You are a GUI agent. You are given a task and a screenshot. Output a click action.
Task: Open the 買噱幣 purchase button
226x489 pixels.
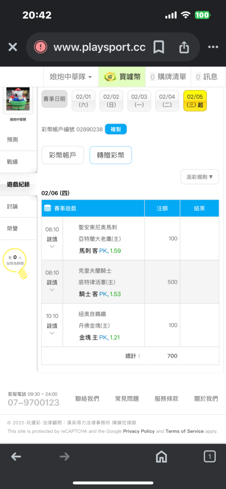[x=122, y=77]
